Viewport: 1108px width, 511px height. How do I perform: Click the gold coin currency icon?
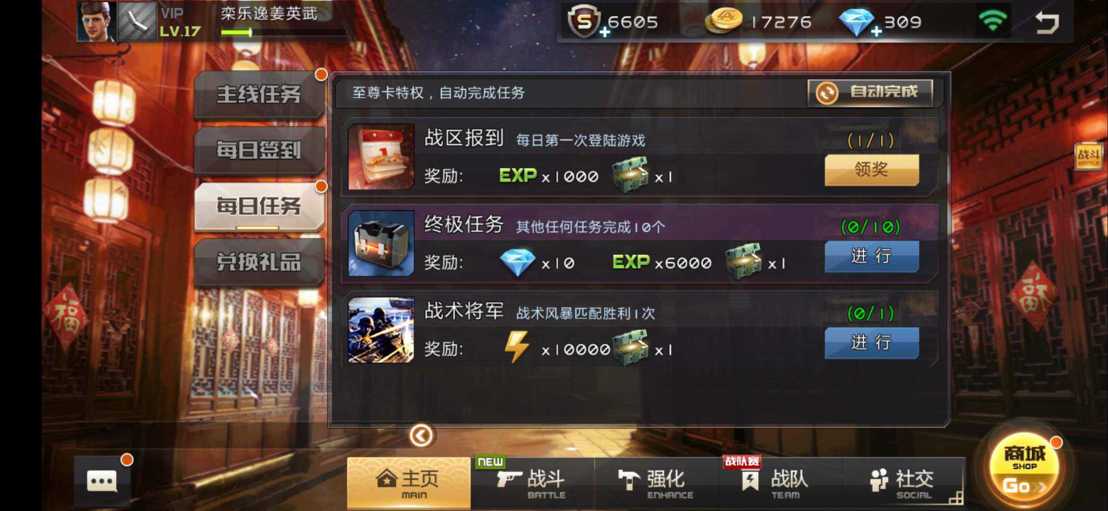[723, 21]
